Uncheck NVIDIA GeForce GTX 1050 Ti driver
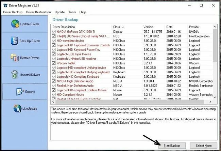Viewport: 221px width, 151px height. click(54, 32)
